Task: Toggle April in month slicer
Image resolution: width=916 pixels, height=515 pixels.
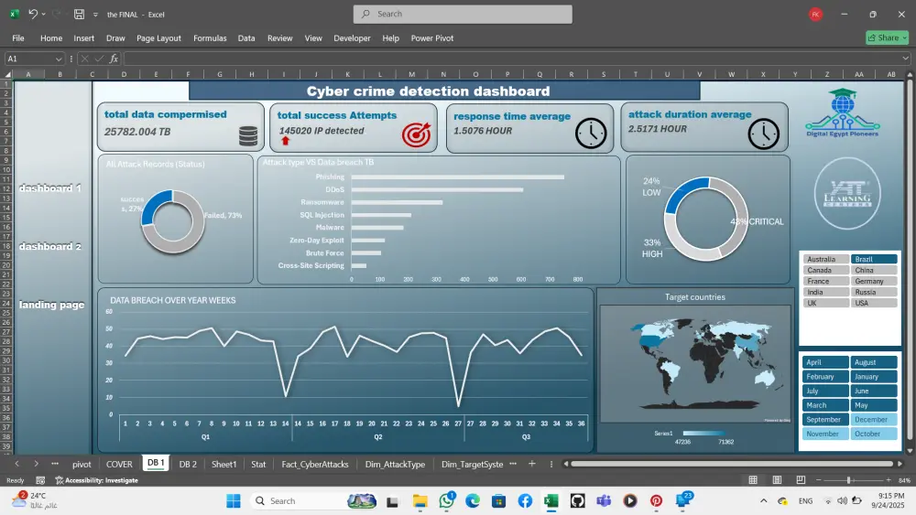Action: [x=825, y=362]
